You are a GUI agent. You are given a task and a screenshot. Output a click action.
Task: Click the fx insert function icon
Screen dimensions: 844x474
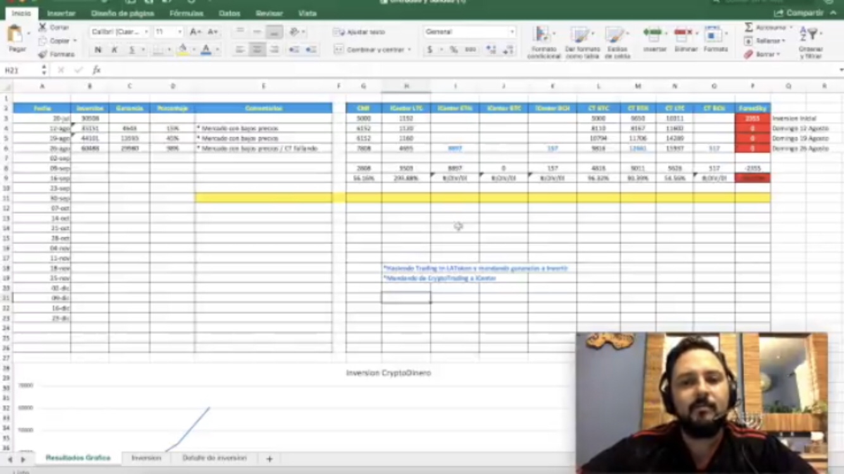(97, 70)
